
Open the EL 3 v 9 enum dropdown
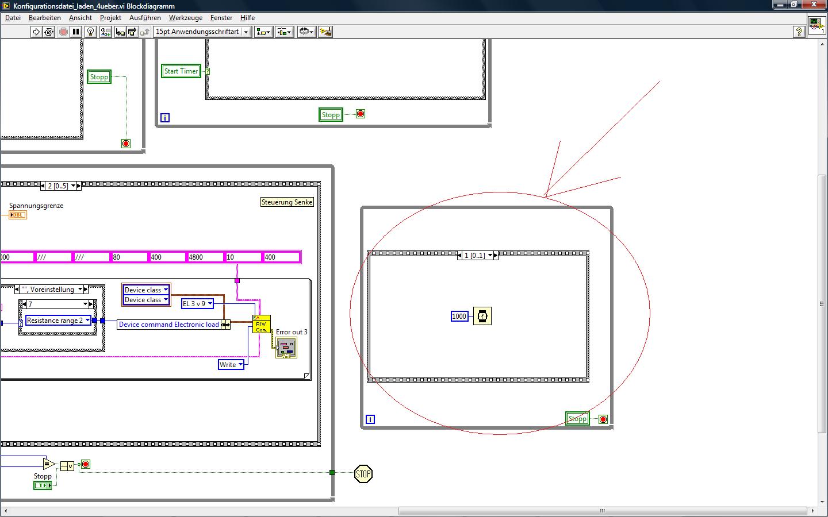click(x=210, y=304)
